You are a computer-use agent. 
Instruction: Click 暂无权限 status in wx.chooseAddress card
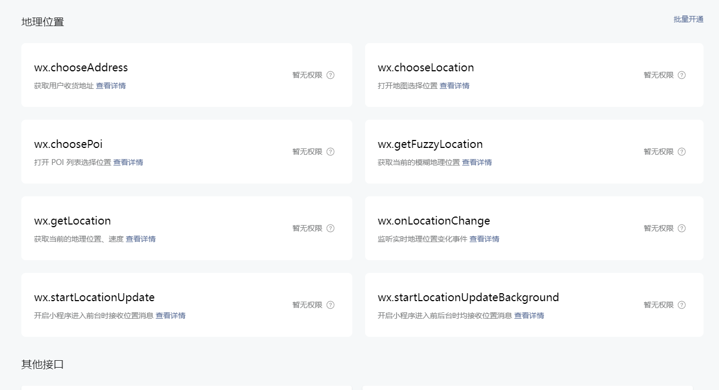(308, 75)
